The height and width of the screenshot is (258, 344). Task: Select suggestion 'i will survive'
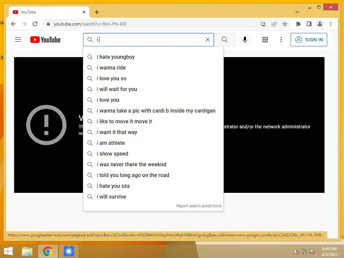[153, 197]
